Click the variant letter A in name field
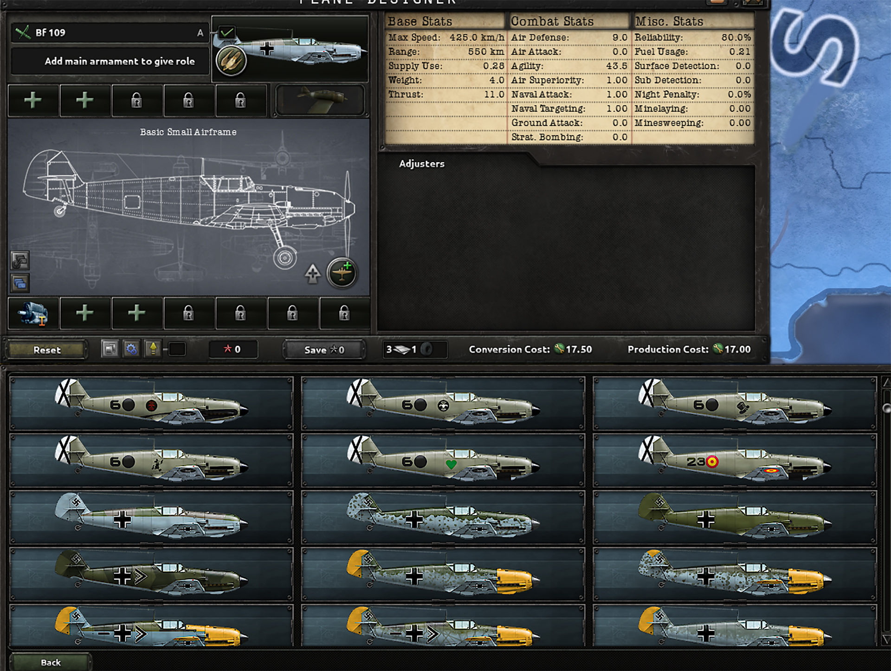This screenshot has height=671, width=891. point(200,33)
